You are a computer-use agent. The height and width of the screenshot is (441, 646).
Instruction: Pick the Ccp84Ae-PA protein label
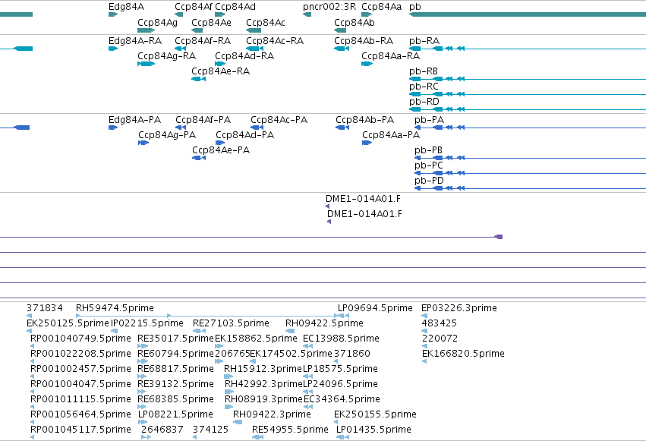pos(221,151)
